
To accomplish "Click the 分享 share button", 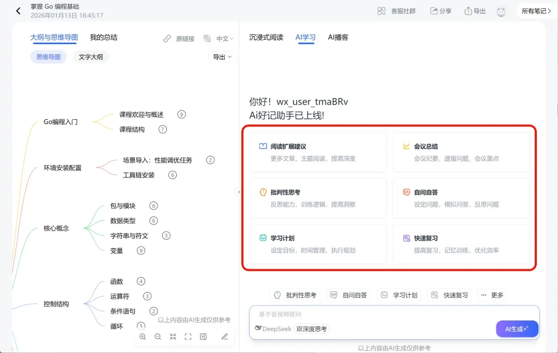I will click(441, 11).
